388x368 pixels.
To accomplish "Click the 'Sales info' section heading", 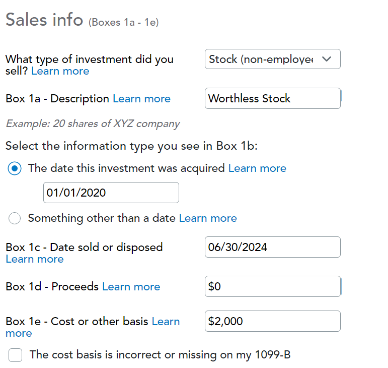I will pyautogui.click(x=44, y=20).
